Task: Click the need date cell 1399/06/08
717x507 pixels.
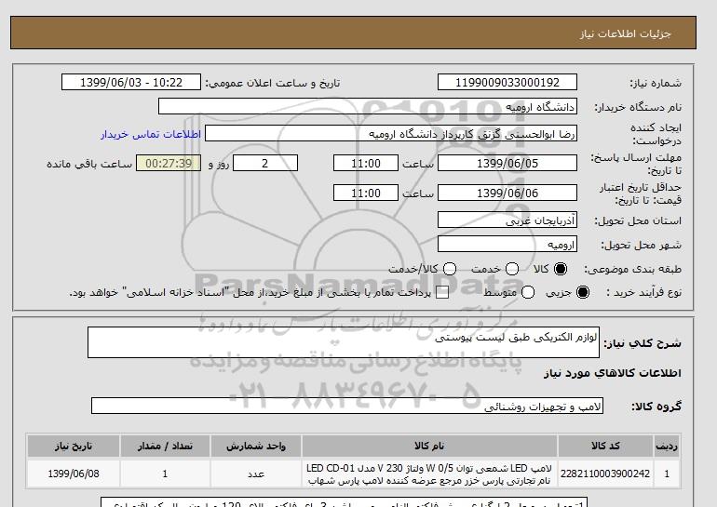Action: [x=74, y=474]
